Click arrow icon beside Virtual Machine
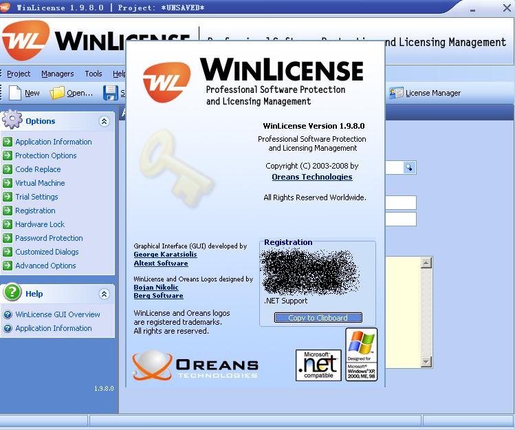 (8, 183)
